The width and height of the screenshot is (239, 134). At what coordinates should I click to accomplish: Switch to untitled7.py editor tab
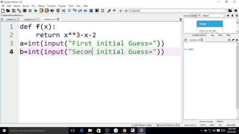tap(11, 19)
